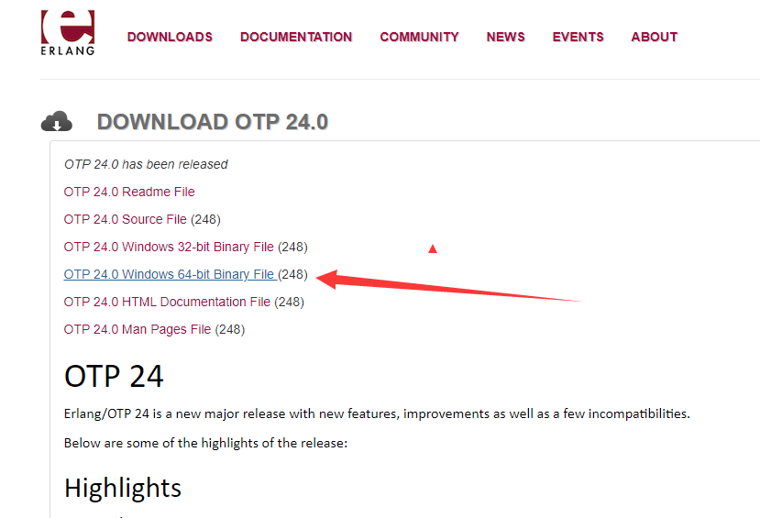Viewport: 760px width, 518px height.
Task: Click the Erlang logo
Action: click(x=68, y=32)
